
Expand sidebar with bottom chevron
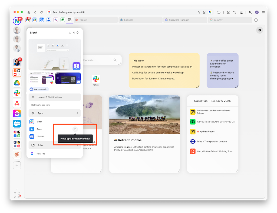[17, 189]
